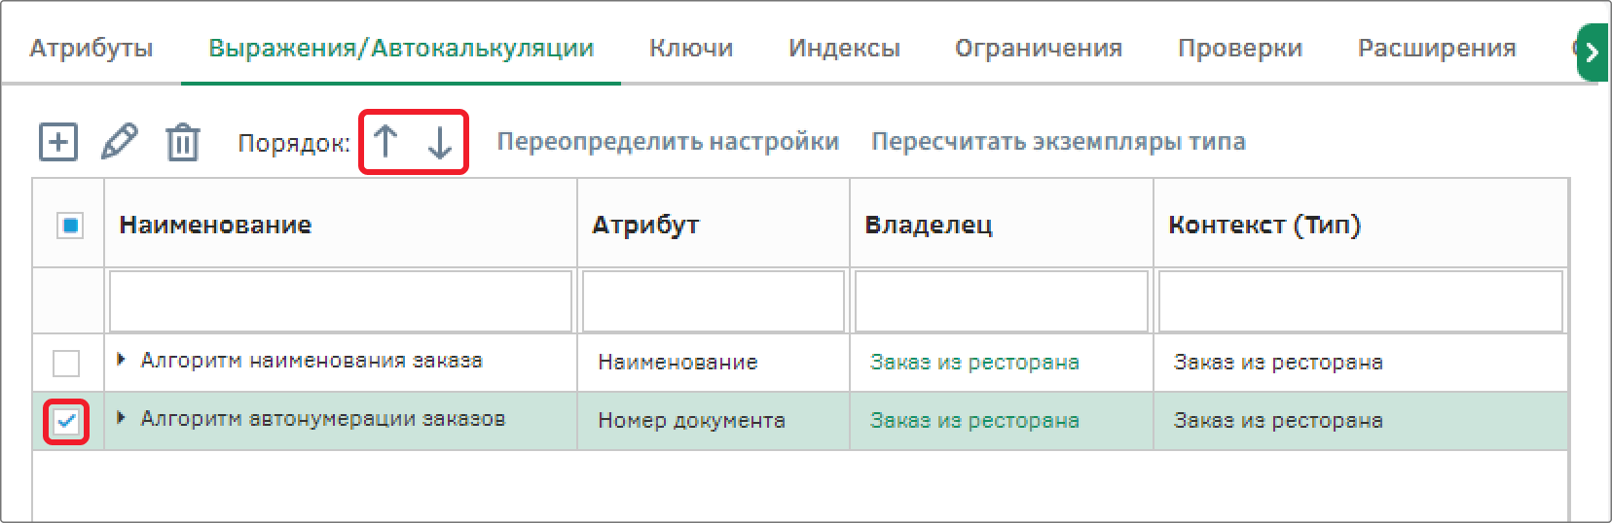Expand the Алгоритм автонумерации заказов row
Image resolution: width=1612 pixels, height=523 pixels.
[x=122, y=419]
